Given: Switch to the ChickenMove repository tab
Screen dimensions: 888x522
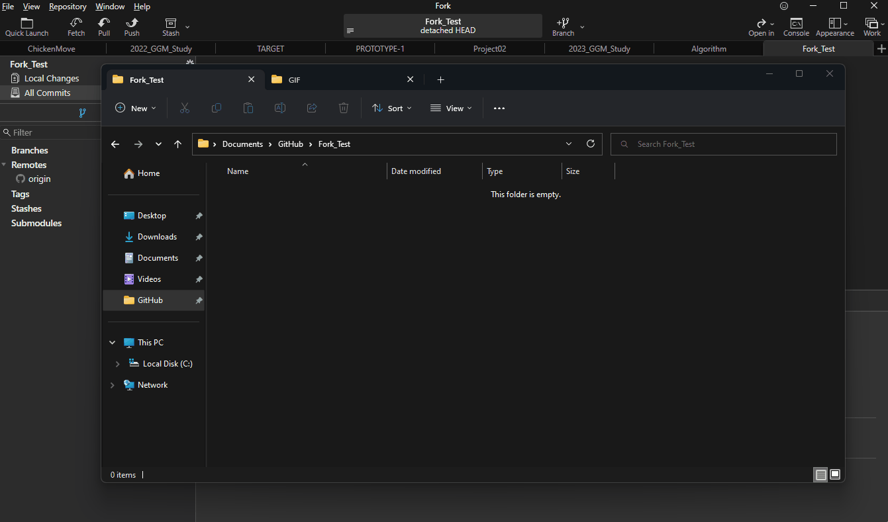Looking at the screenshot, I should coord(52,49).
